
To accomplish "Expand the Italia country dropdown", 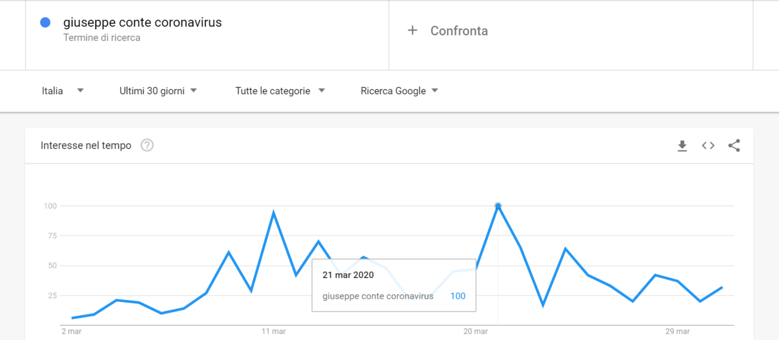I will coord(63,91).
